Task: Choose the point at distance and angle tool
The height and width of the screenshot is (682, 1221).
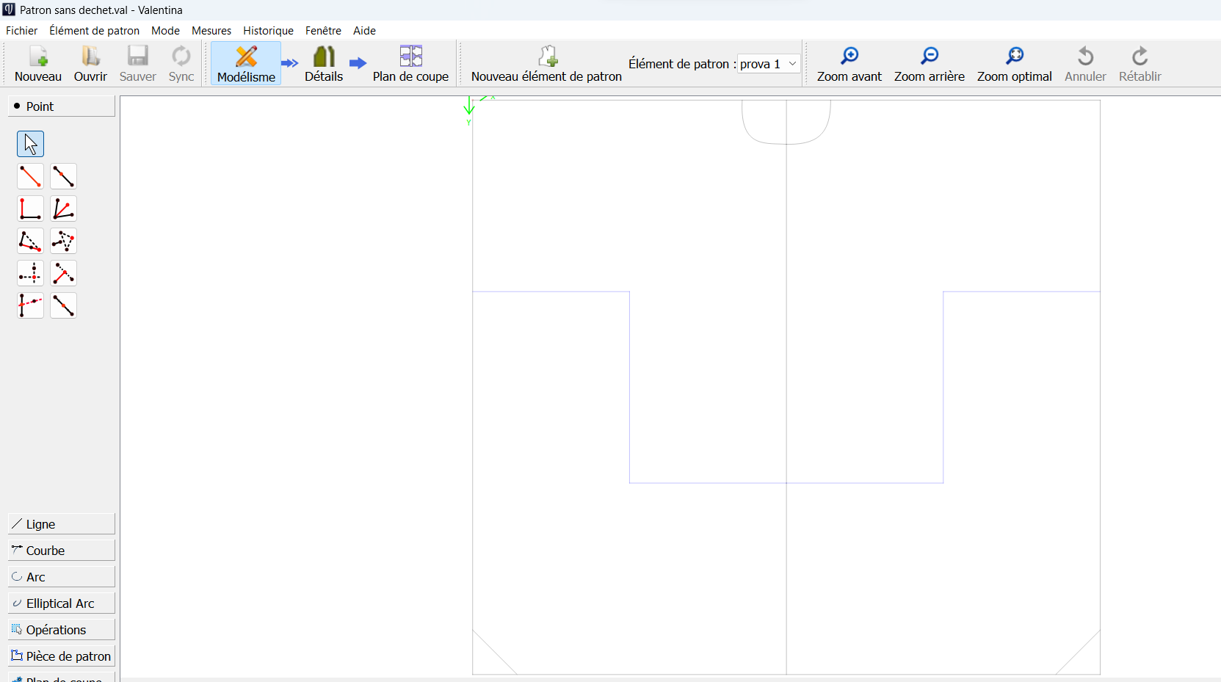Action: pos(30,176)
